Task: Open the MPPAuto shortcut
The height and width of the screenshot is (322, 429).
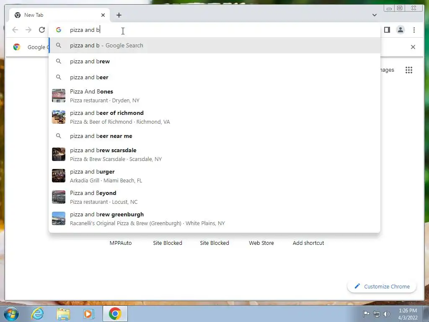Action: click(x=121, y=243)
